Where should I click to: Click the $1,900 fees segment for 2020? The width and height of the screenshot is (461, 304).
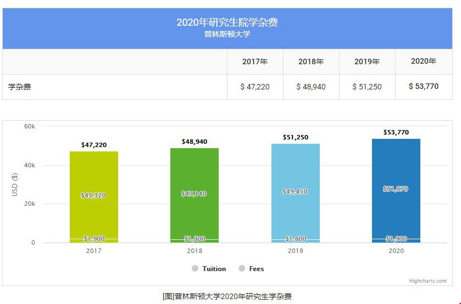coord(396,241)
